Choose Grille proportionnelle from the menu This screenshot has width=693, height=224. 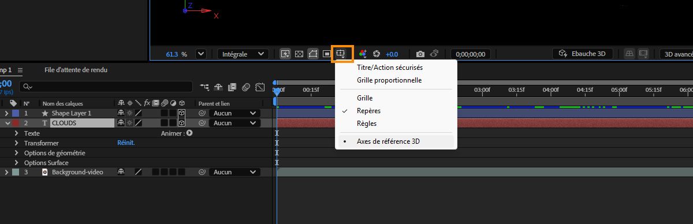pyautogui.click(x=396, y=80)
